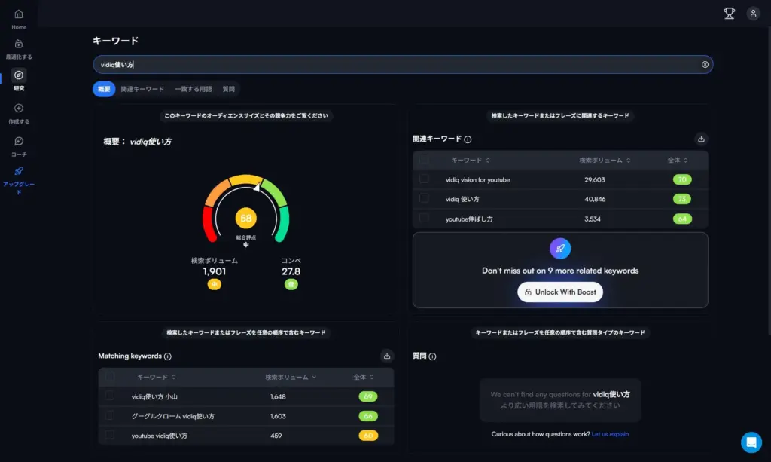The height and width of the screenshot is (462, 771).
Task: Select the 概要 tab
Action: click(x=104, y=89)
